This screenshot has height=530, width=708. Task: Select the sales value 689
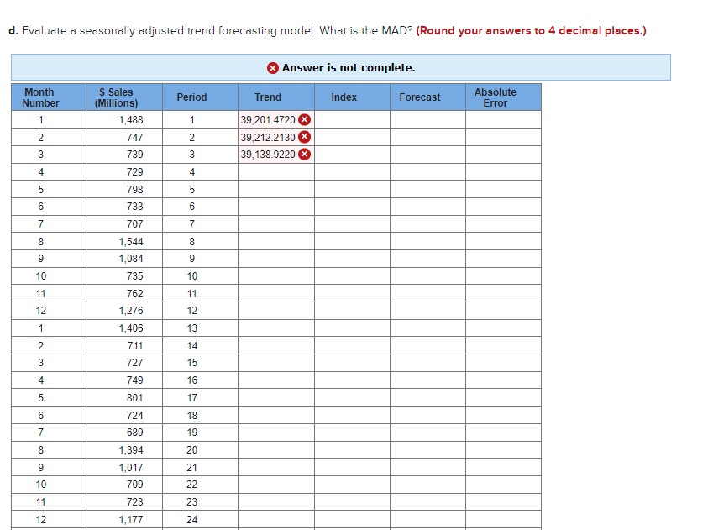(135, 433)
